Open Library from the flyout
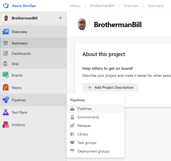This screenshot has height=161, width=171. tap(95, 134)
